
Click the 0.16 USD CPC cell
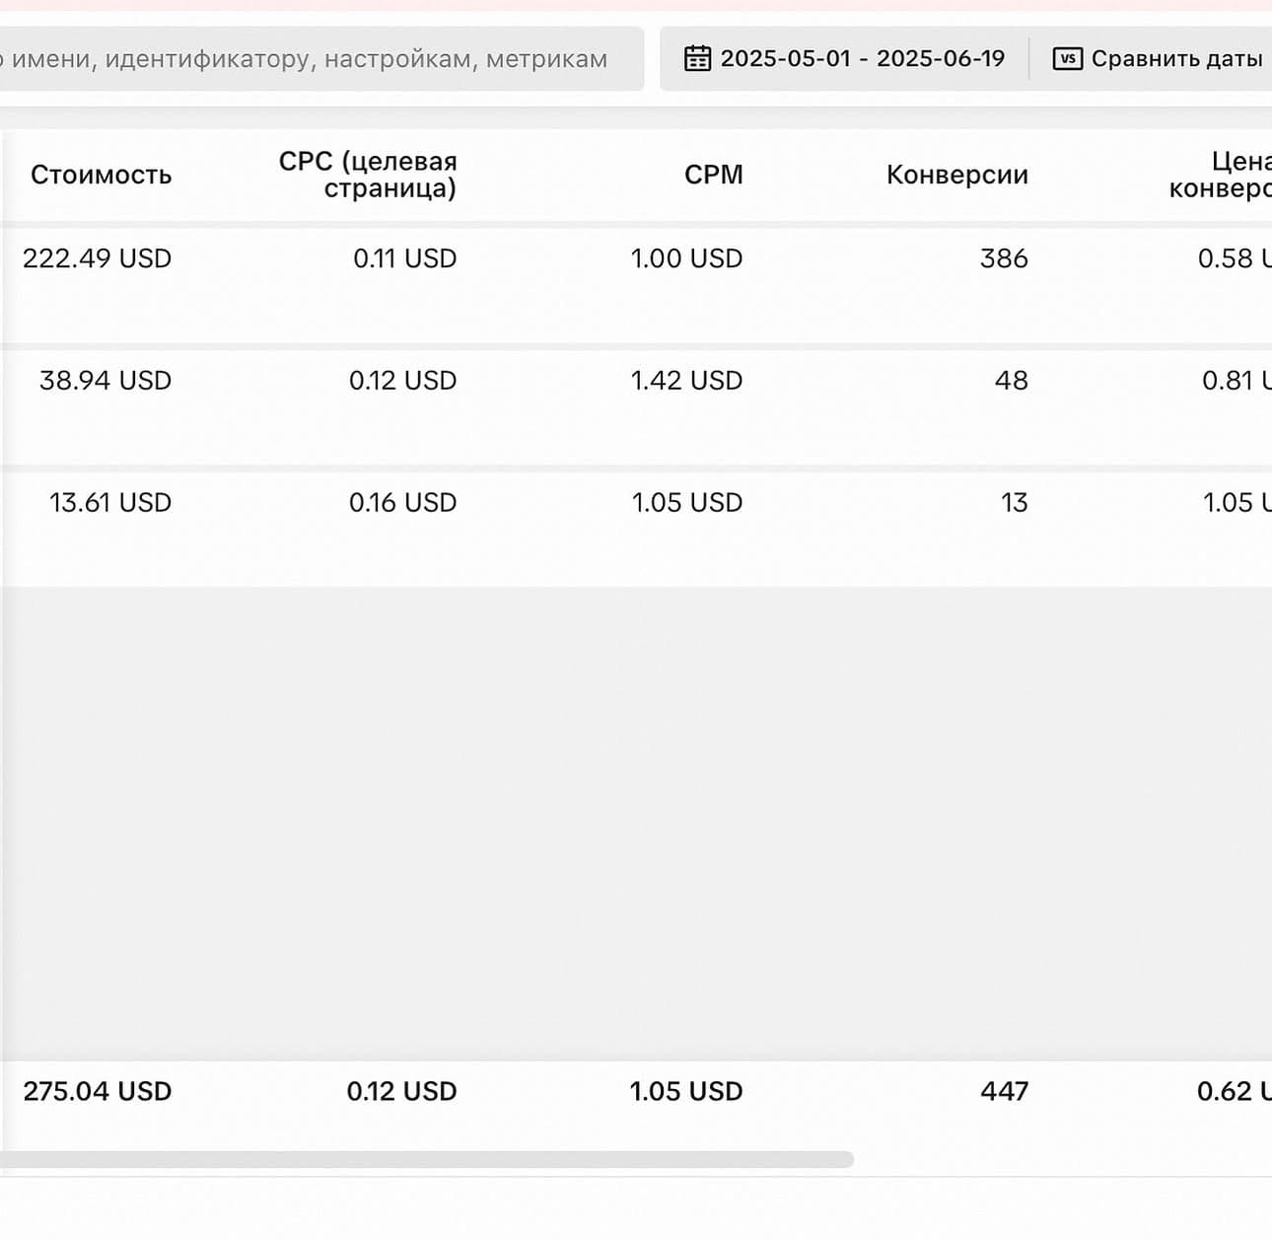(x=402, y=503)
